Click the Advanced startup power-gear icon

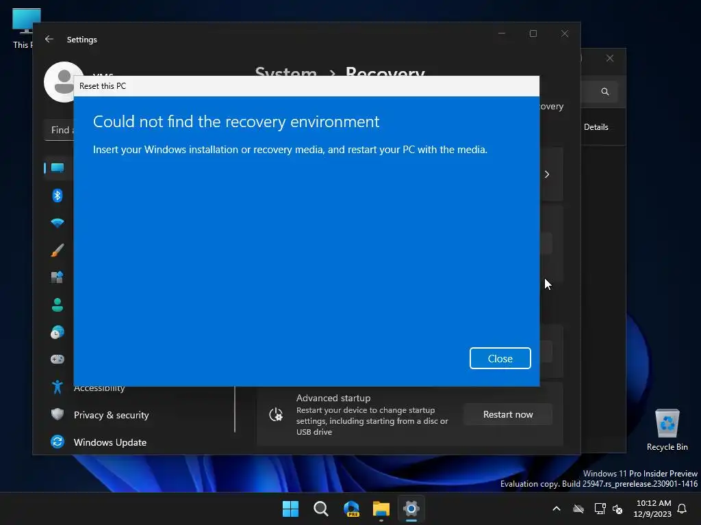276,415
